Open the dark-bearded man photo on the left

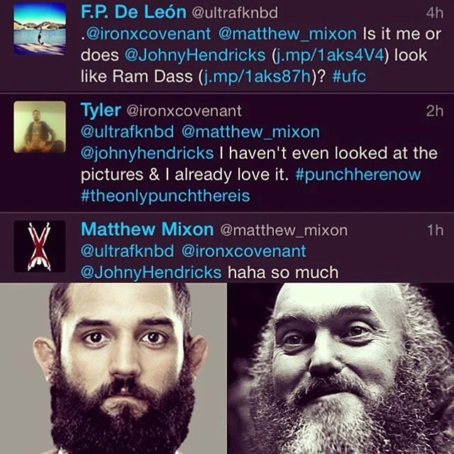coord(113,368)
